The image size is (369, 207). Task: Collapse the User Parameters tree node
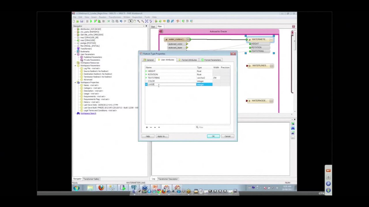point(75,54)
